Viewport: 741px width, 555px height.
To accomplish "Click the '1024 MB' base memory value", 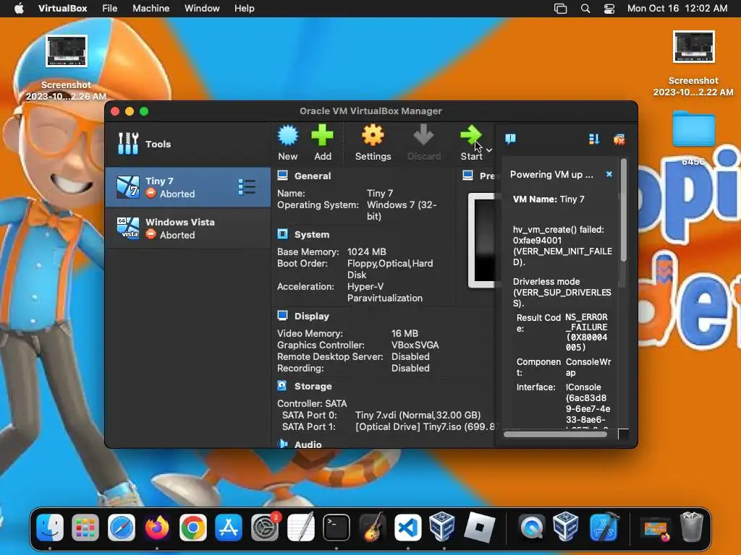I will point(366,251).
